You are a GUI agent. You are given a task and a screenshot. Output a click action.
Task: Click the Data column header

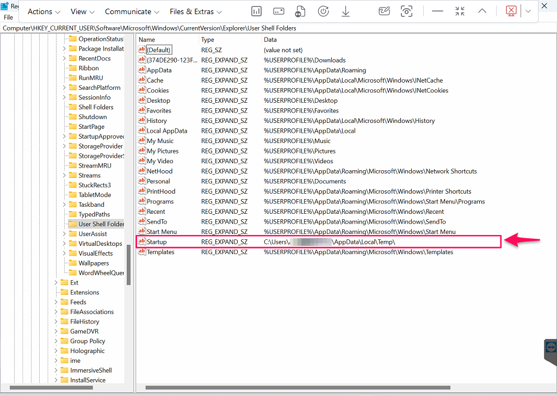(x=270, y=40)
